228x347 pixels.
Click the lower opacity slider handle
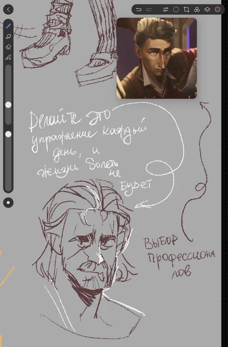tap(8, 134)
